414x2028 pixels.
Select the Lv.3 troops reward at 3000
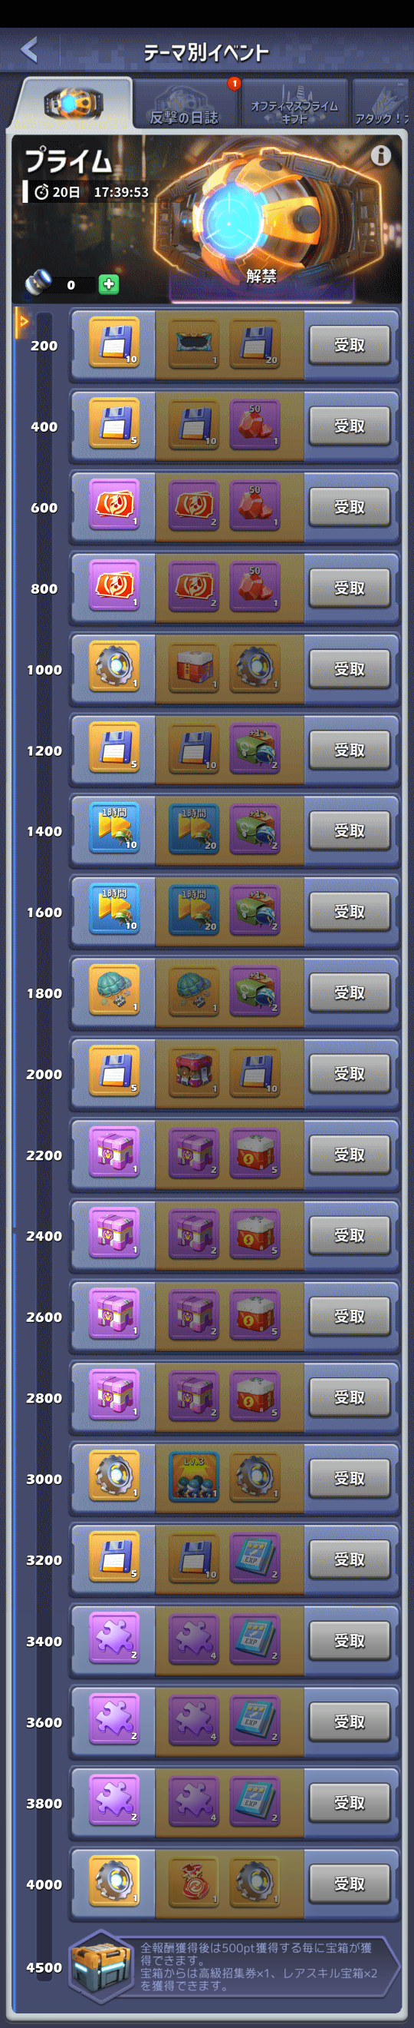[x=193, y=1476]
